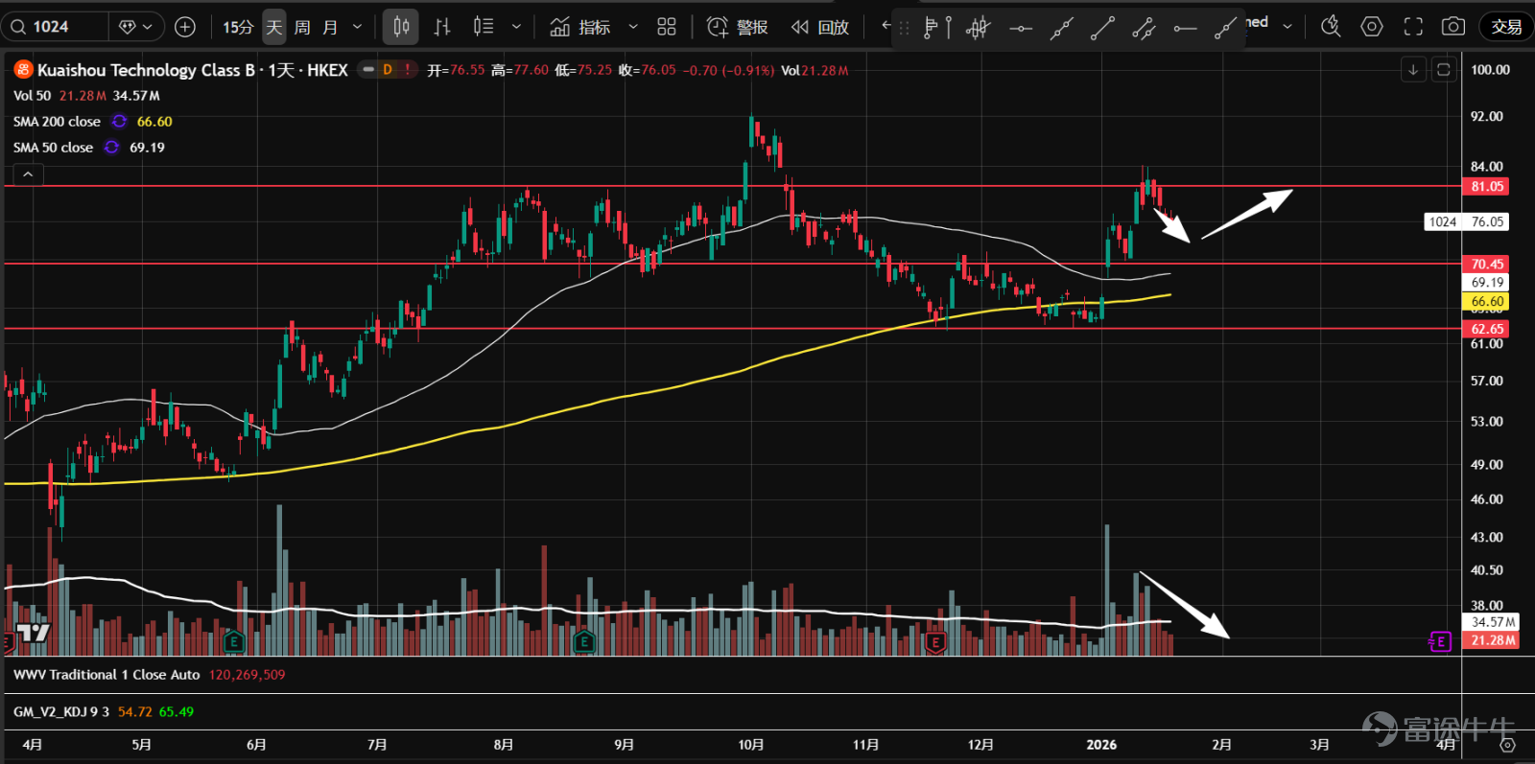Image resolution: width=1535 pixels, height=764 pixels.
Task: Select the anchored candles drawing tool
Action: (x=978, y=29)
